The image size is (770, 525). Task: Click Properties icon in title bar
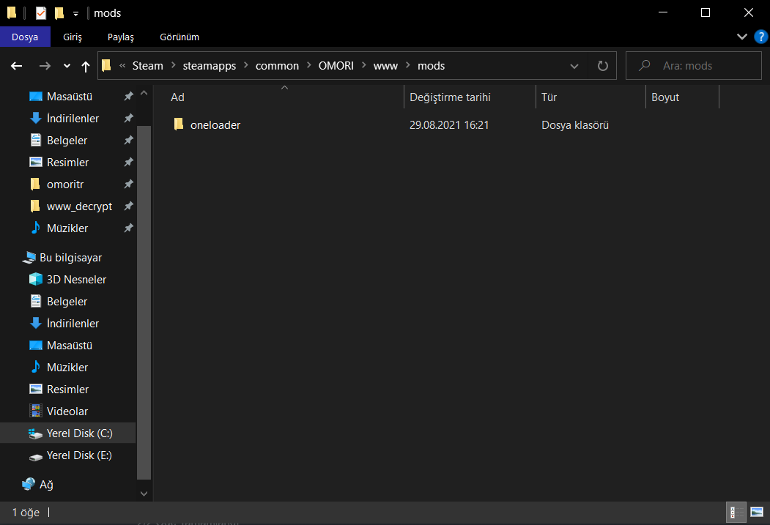(x=41, y=12)
